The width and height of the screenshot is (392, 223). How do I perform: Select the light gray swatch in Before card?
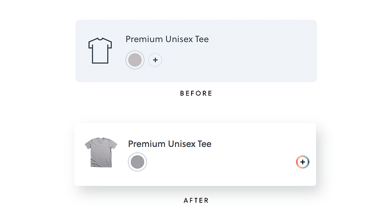(x=135, y=60)
